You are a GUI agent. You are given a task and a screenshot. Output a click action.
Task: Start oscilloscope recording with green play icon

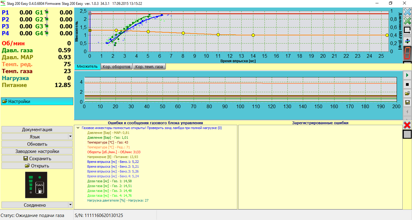tap(407, 75)
